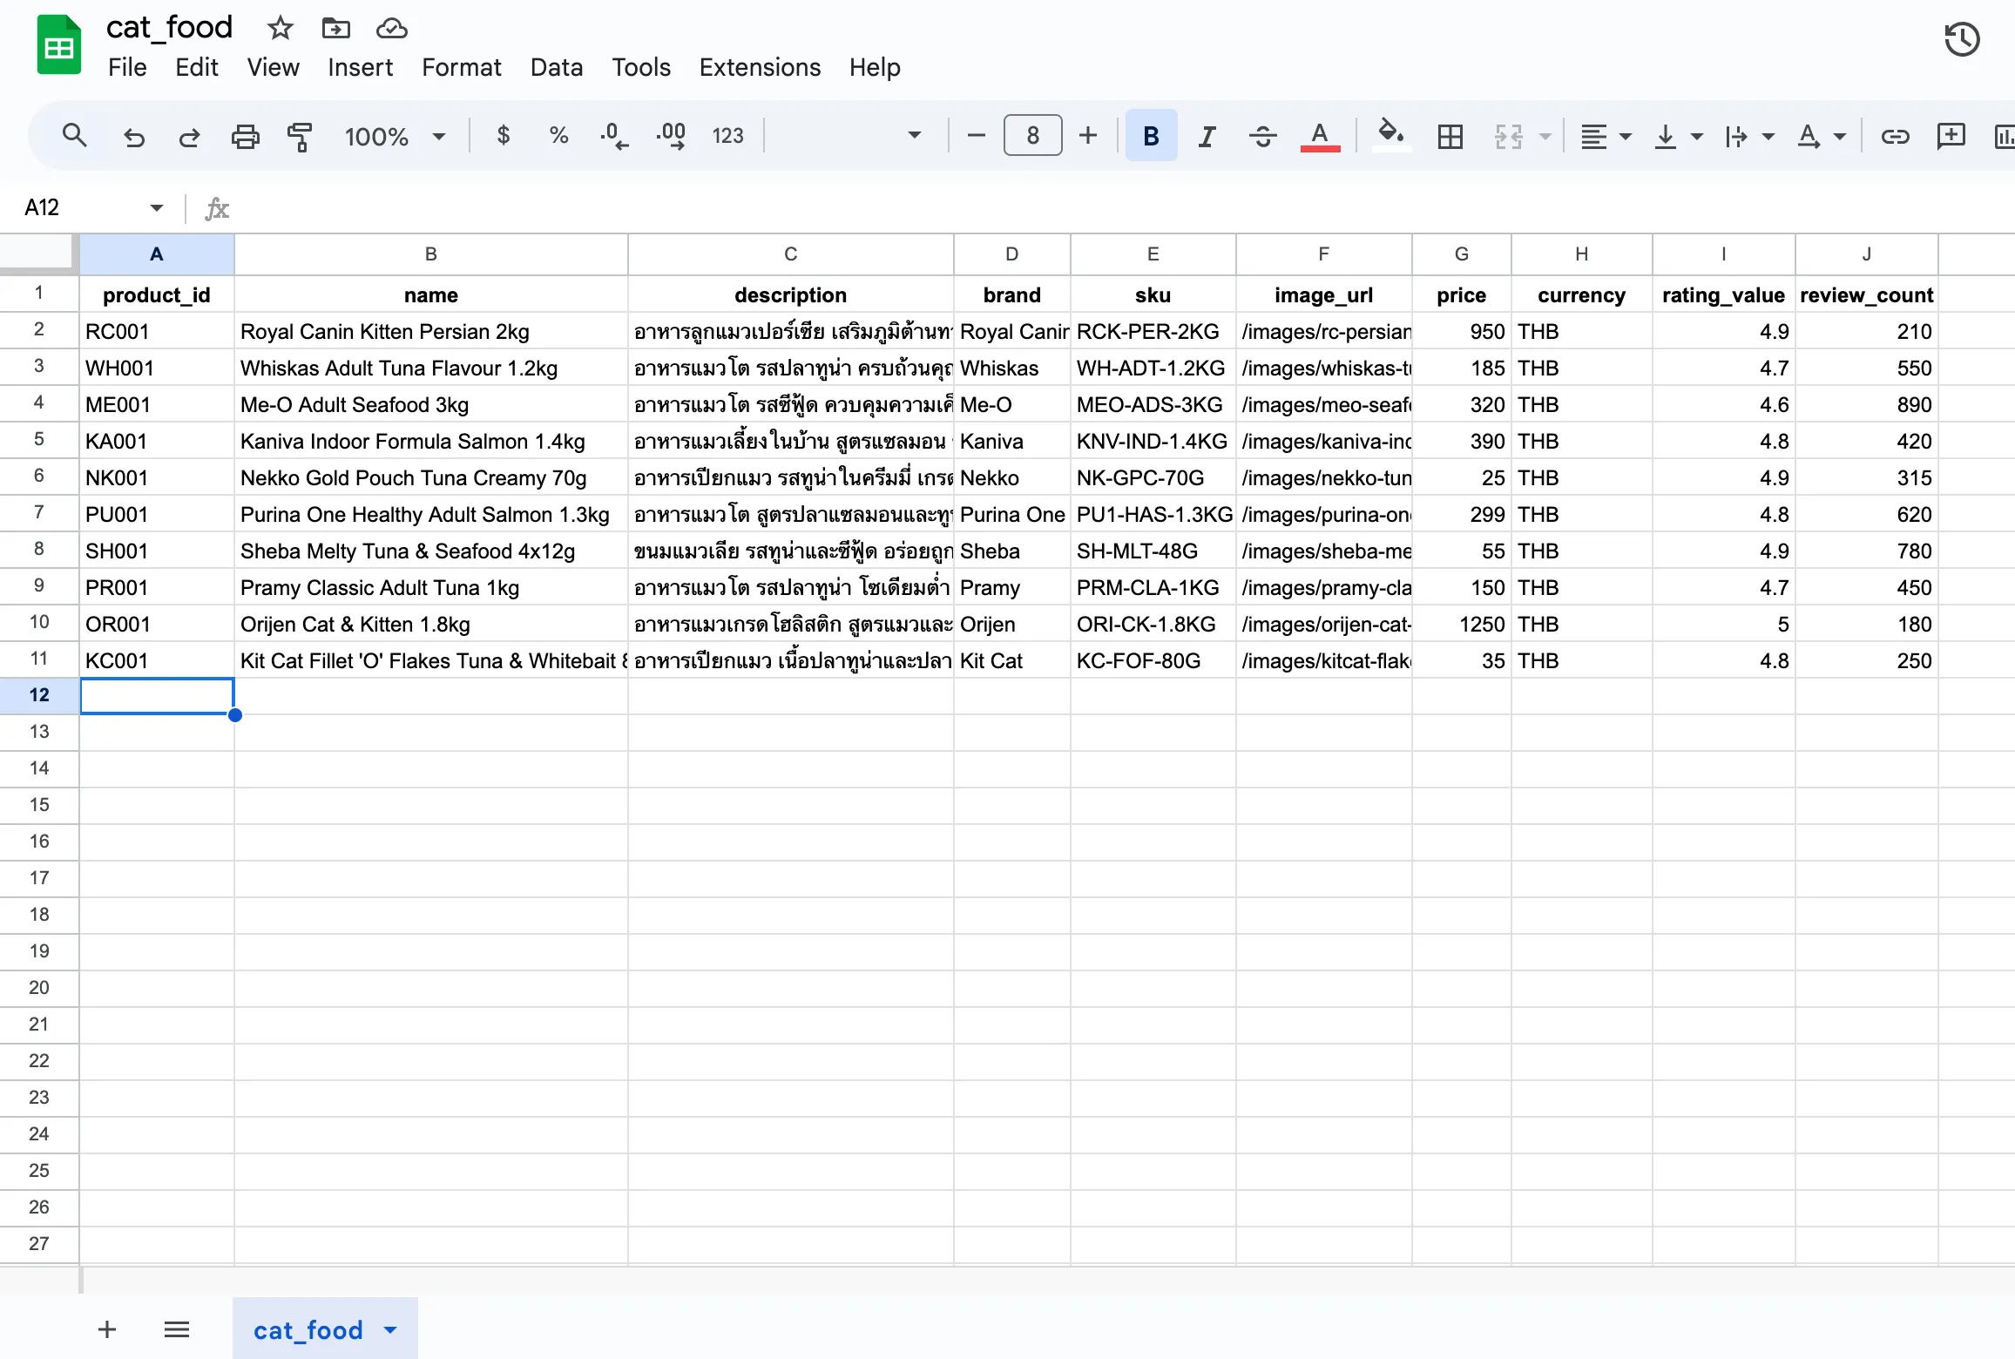The height and width of the screenshot is (1359, 2015).
Task: Rename the cat_food document title
Action: click(x=169, y=27)
